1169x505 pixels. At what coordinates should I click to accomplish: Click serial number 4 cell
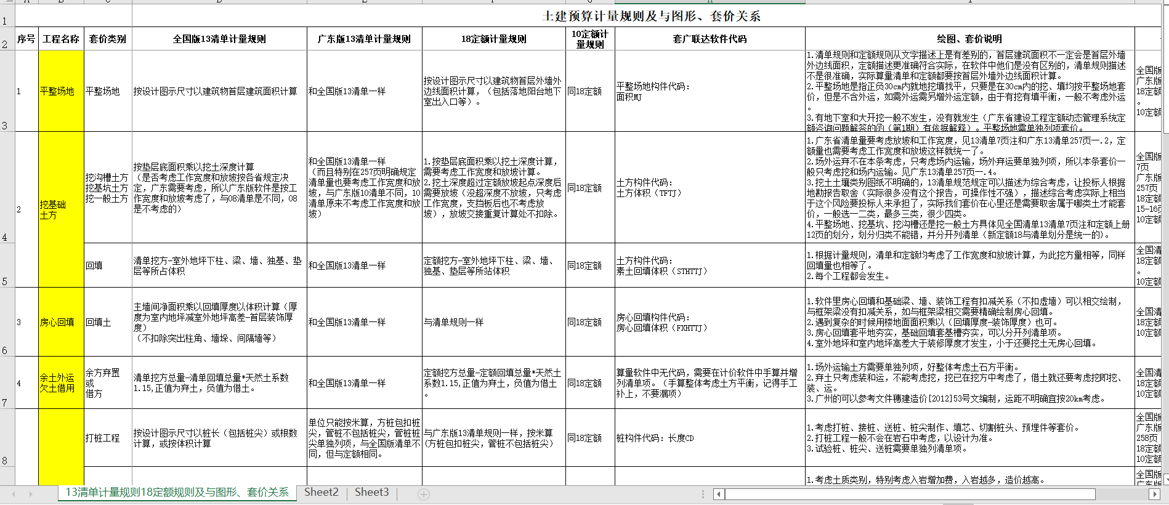pyautogui.click(x=26, y=382)
